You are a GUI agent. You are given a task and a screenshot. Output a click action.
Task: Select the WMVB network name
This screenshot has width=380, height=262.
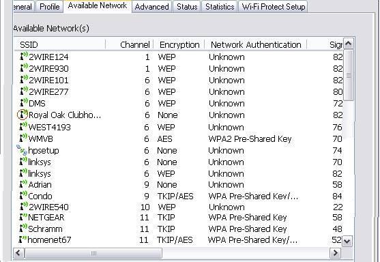pos(40,139)
